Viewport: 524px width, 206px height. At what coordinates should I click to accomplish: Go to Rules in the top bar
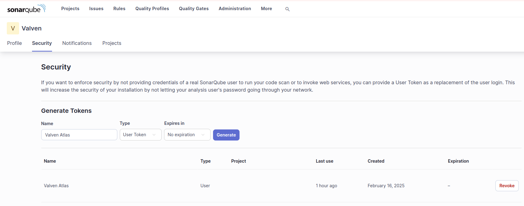(119, 9)
